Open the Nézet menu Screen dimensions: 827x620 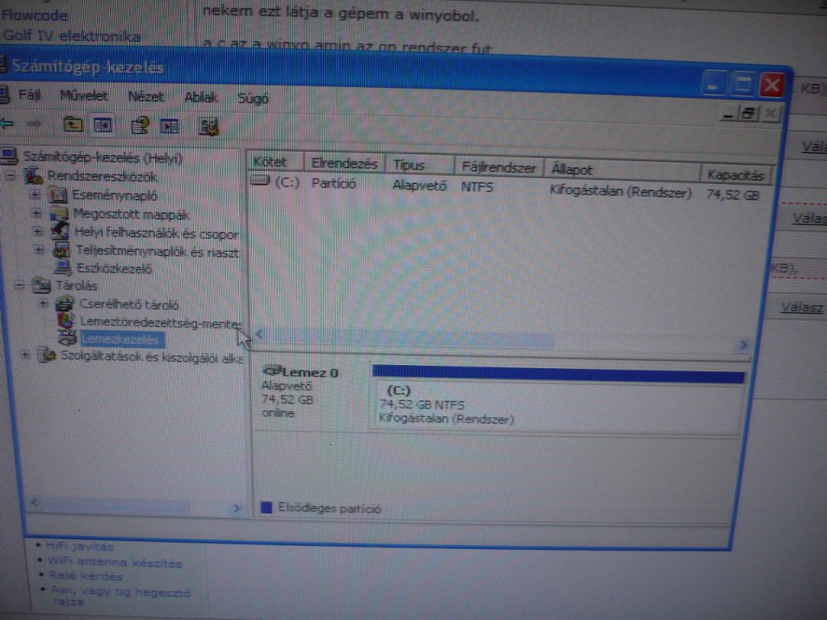pyautogui.click(x=146, y=97)
